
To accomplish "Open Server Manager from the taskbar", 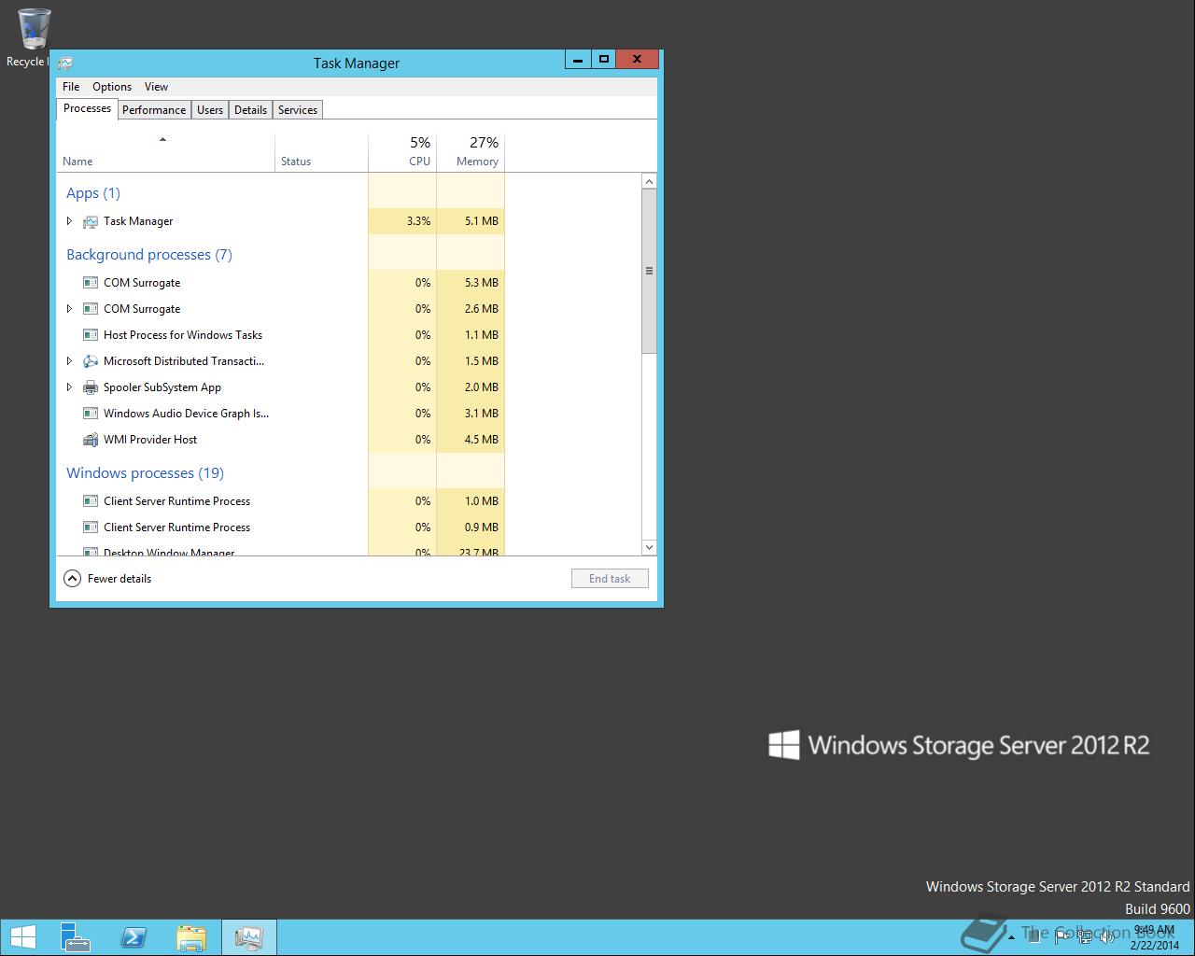I will pyautogui.click(x=75, y=937).
